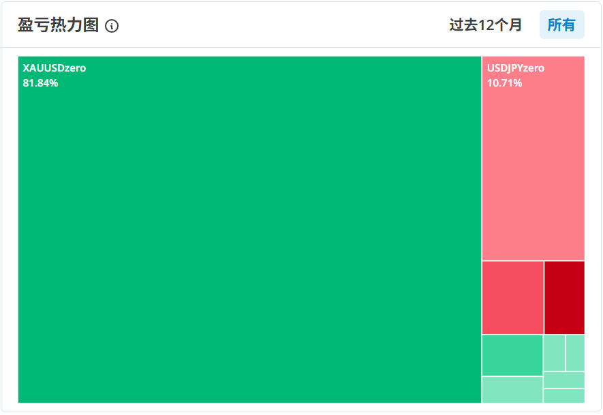Click the large green XAUUSDzero block
The height and width of the screenshot is (415, 603).
pyautogui.click(x=249, y=239)
